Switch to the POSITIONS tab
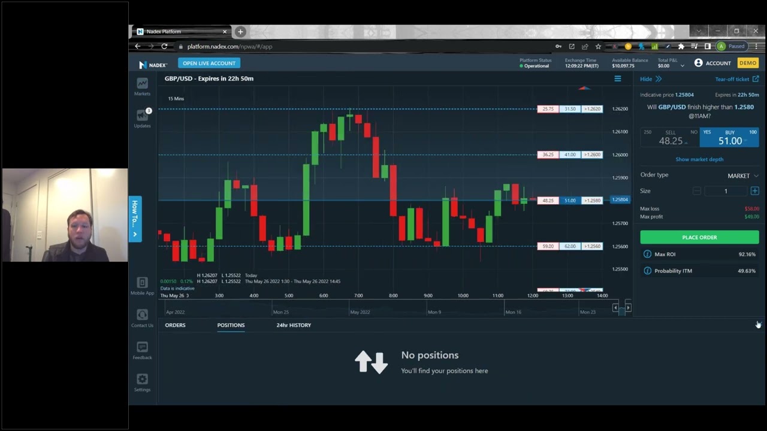This screenshot has height=431, width=767. [x=231, y=325]
